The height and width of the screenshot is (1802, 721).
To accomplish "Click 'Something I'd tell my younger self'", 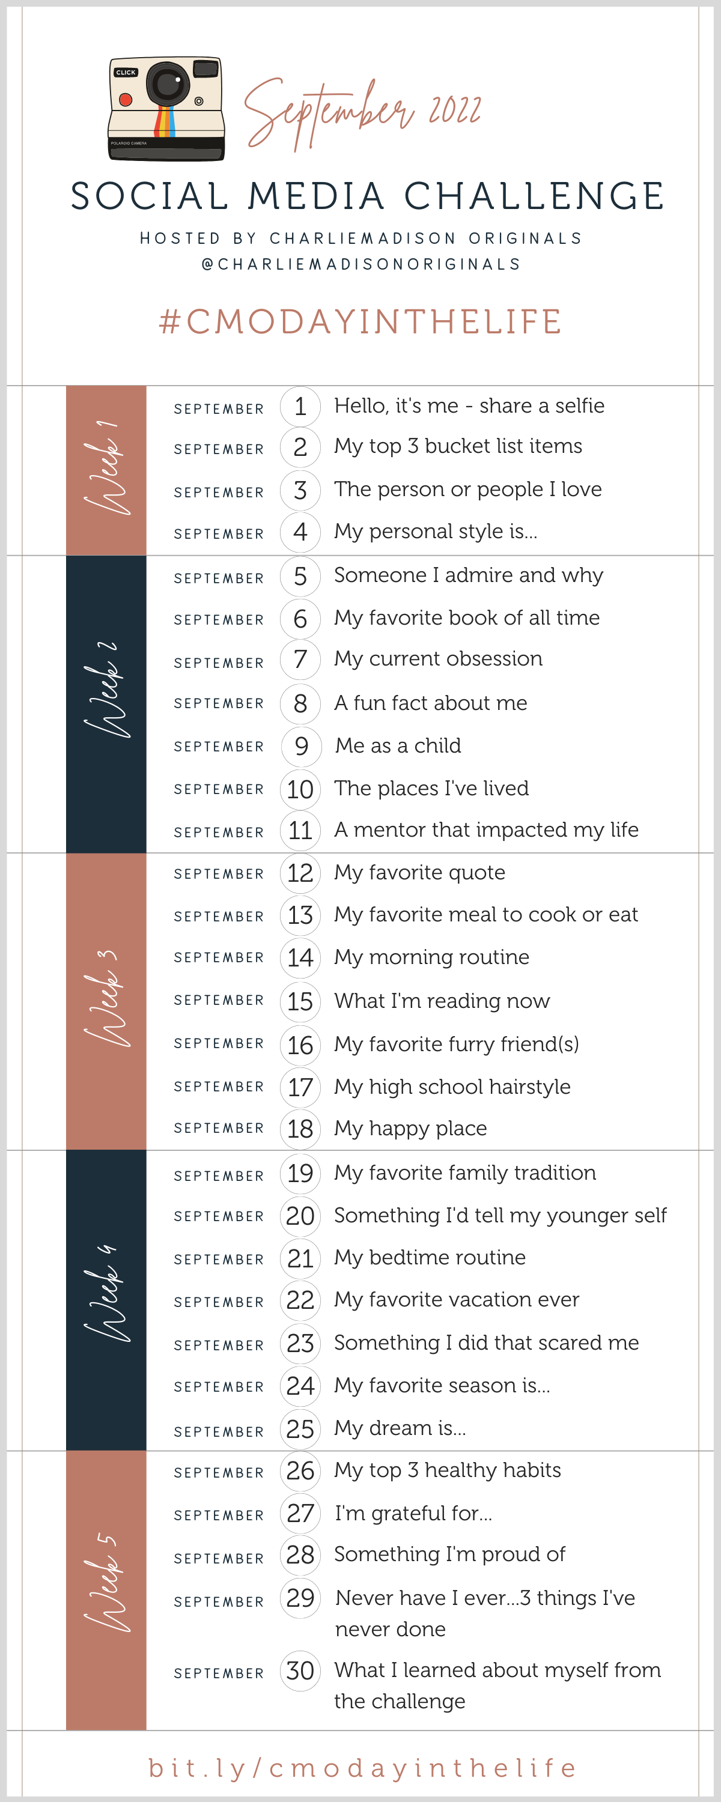I will pyautogui.click(x=500, y=1216).
